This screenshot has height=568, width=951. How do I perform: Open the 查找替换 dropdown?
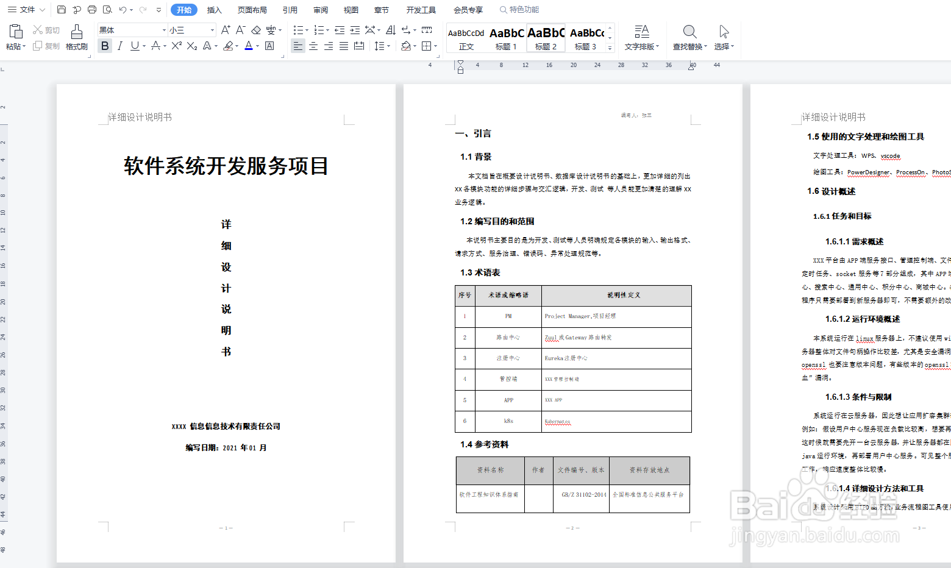pos(689,46)
